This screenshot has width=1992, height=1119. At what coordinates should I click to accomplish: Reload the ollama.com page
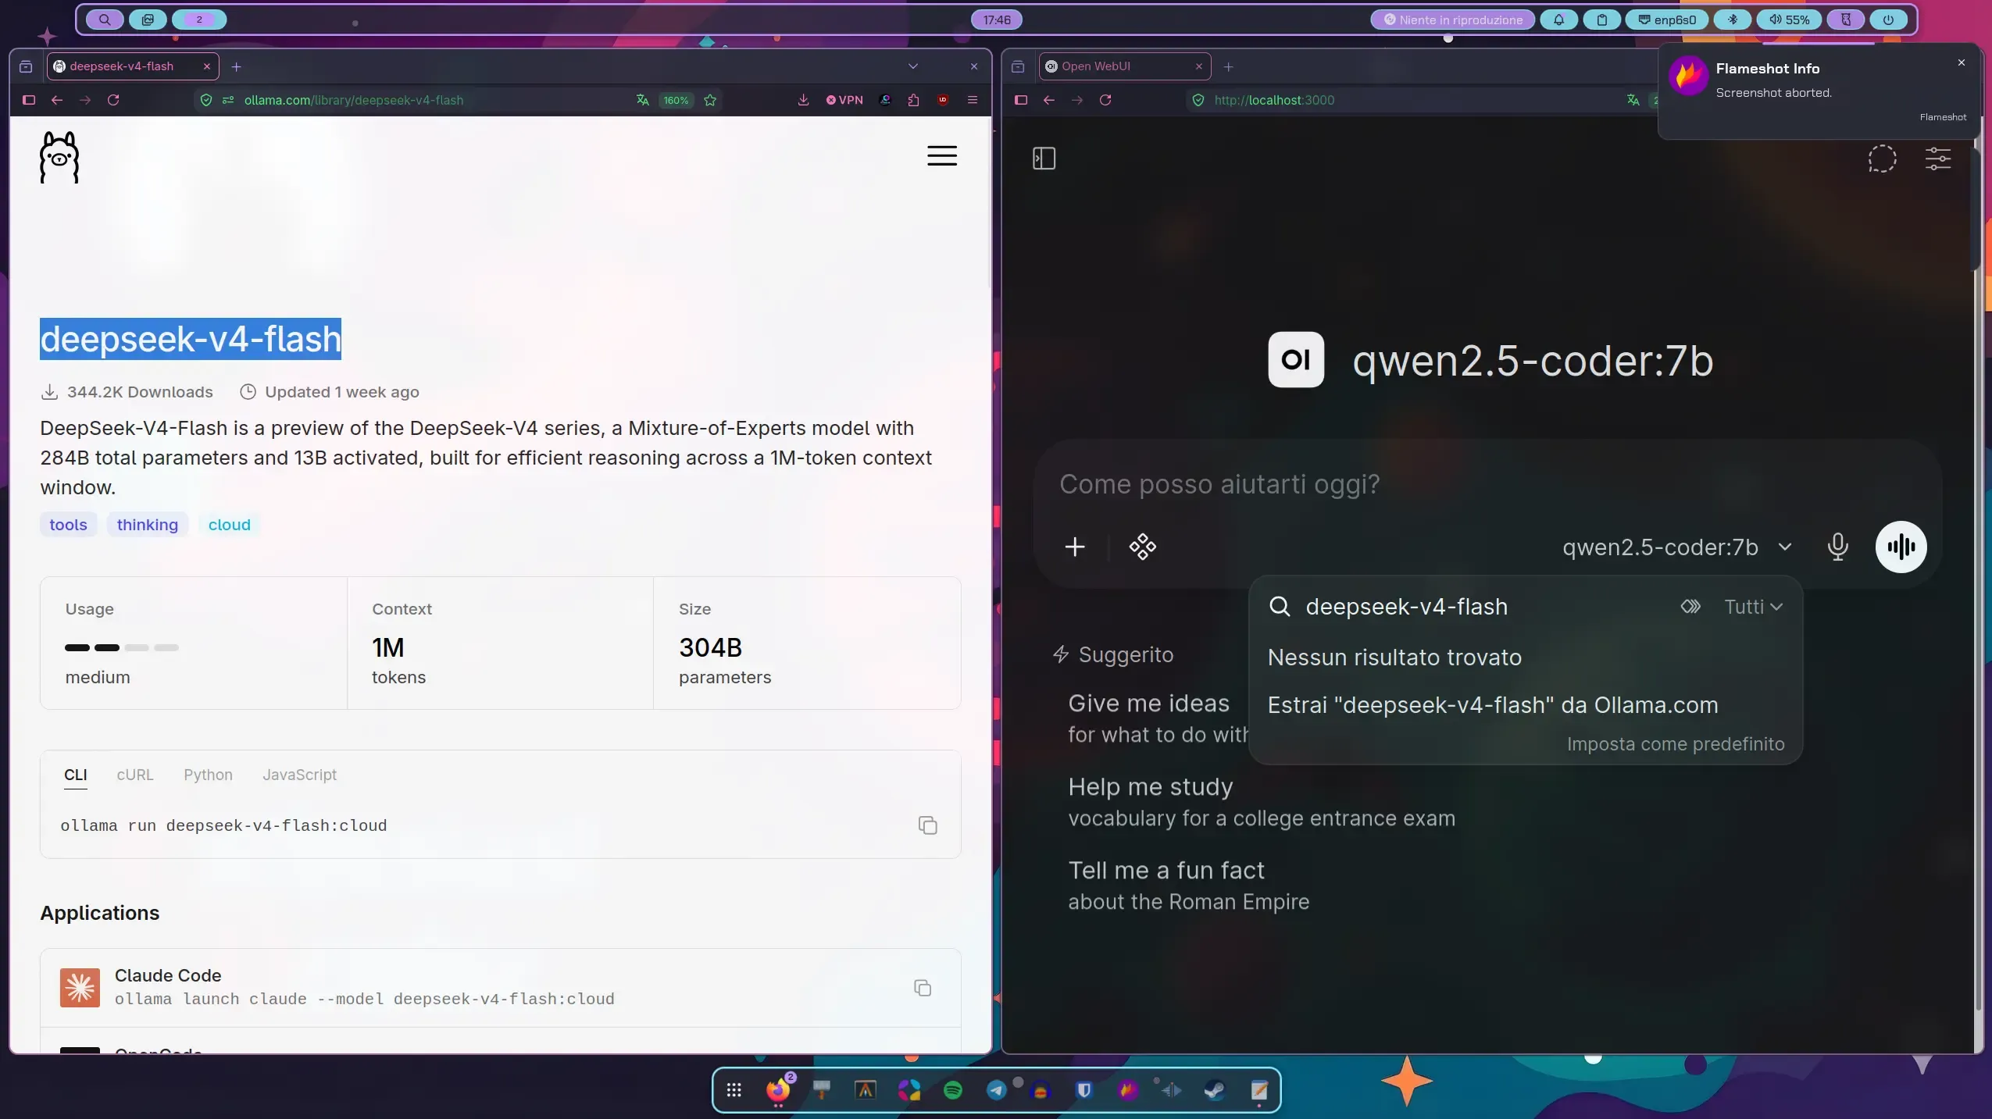point(113,100)
